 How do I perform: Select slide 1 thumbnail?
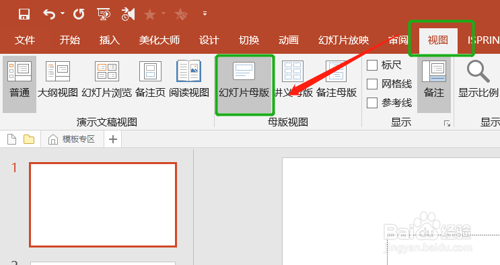[103, 204]
